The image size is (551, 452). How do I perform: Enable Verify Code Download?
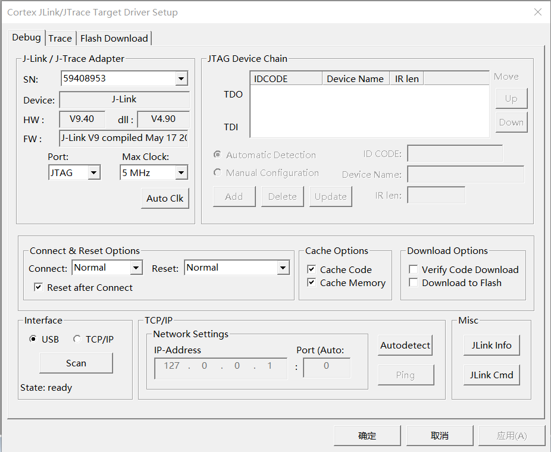click(x=414, y=270)
